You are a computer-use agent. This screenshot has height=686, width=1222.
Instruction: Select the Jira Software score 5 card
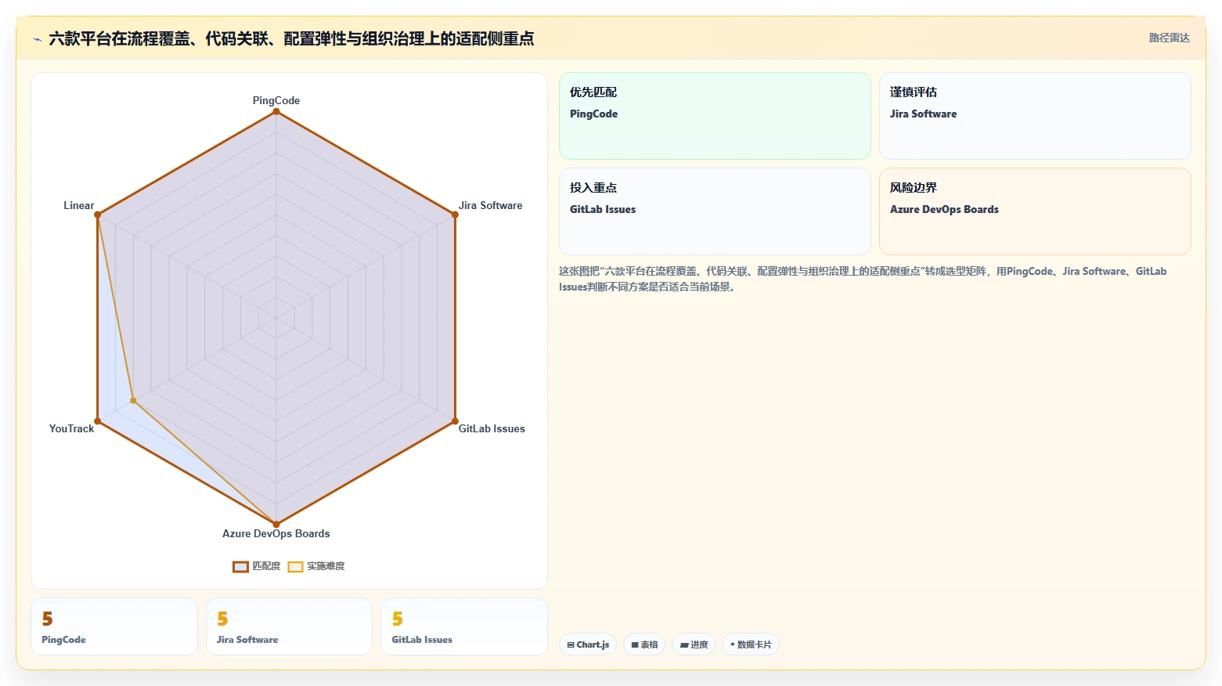(289, 626)
